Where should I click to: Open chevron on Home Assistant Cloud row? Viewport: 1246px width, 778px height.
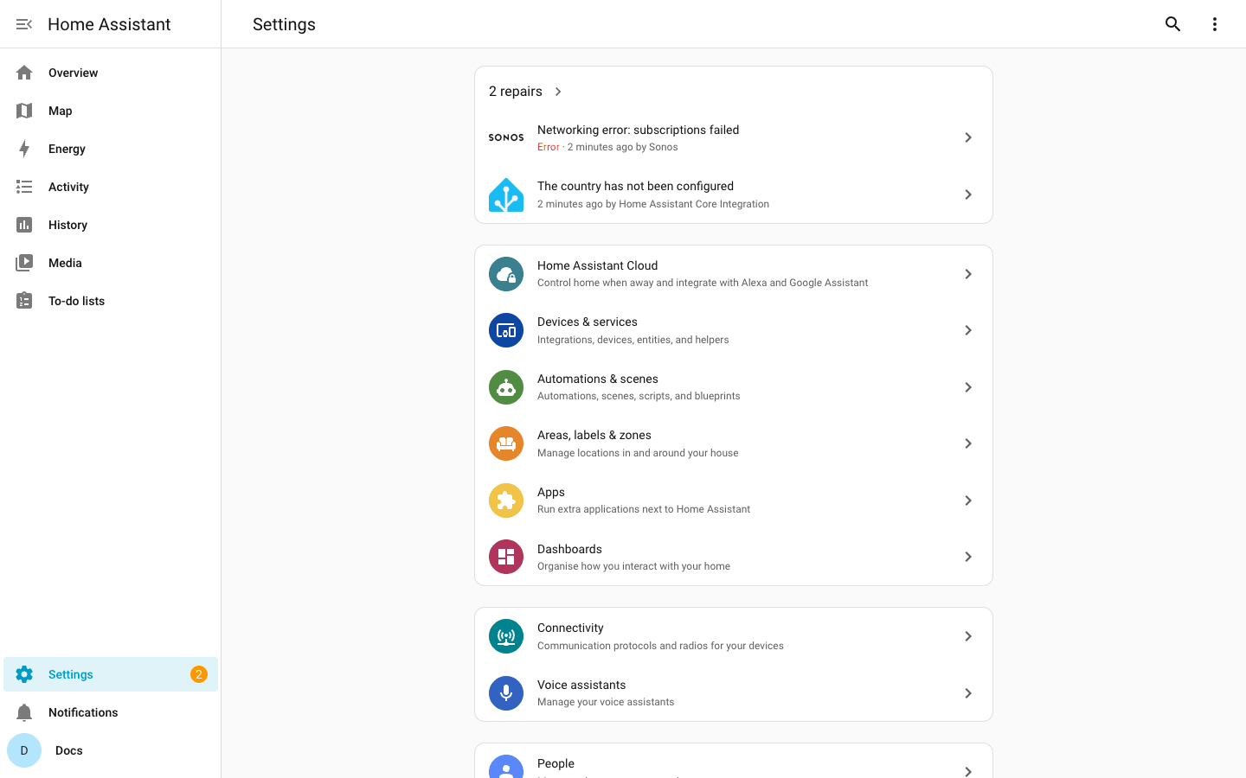pos(968,274)
